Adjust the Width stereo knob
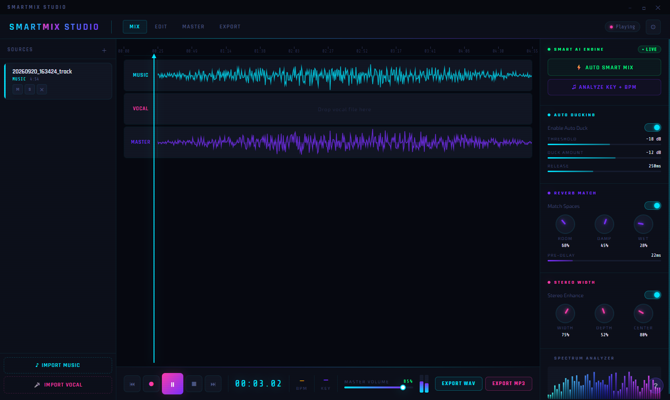 pyautogui.click(x=565, y=313)
